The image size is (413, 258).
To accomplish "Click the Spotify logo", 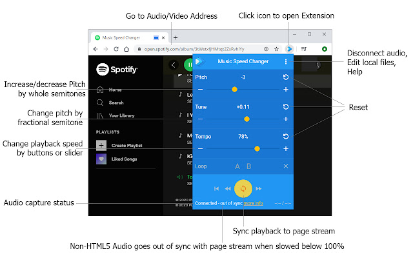I will pos(117,70).
